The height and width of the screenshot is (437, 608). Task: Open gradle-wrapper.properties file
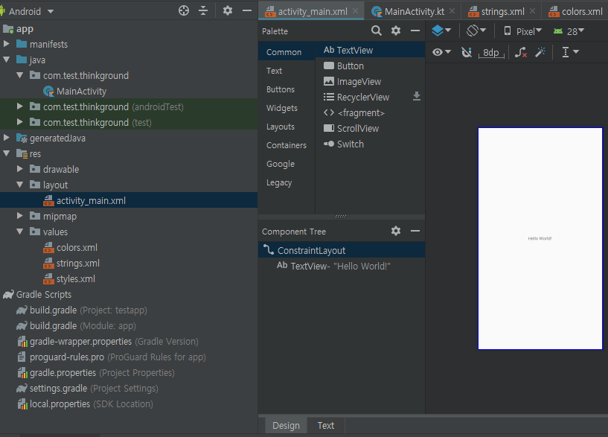(x=108, y=342)
